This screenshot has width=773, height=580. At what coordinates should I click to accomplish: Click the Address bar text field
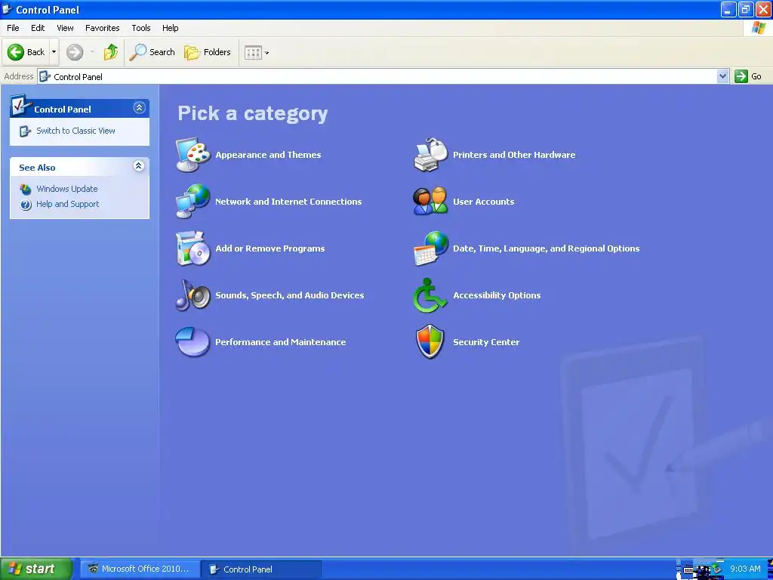[377, 76]
